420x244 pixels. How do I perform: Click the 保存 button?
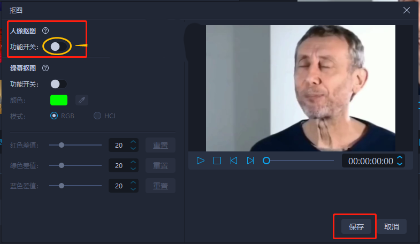coord(356,226)
